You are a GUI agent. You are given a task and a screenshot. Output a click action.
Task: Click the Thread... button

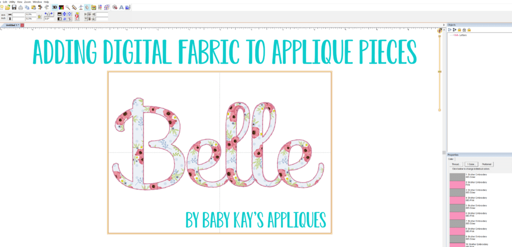[456, 164]
